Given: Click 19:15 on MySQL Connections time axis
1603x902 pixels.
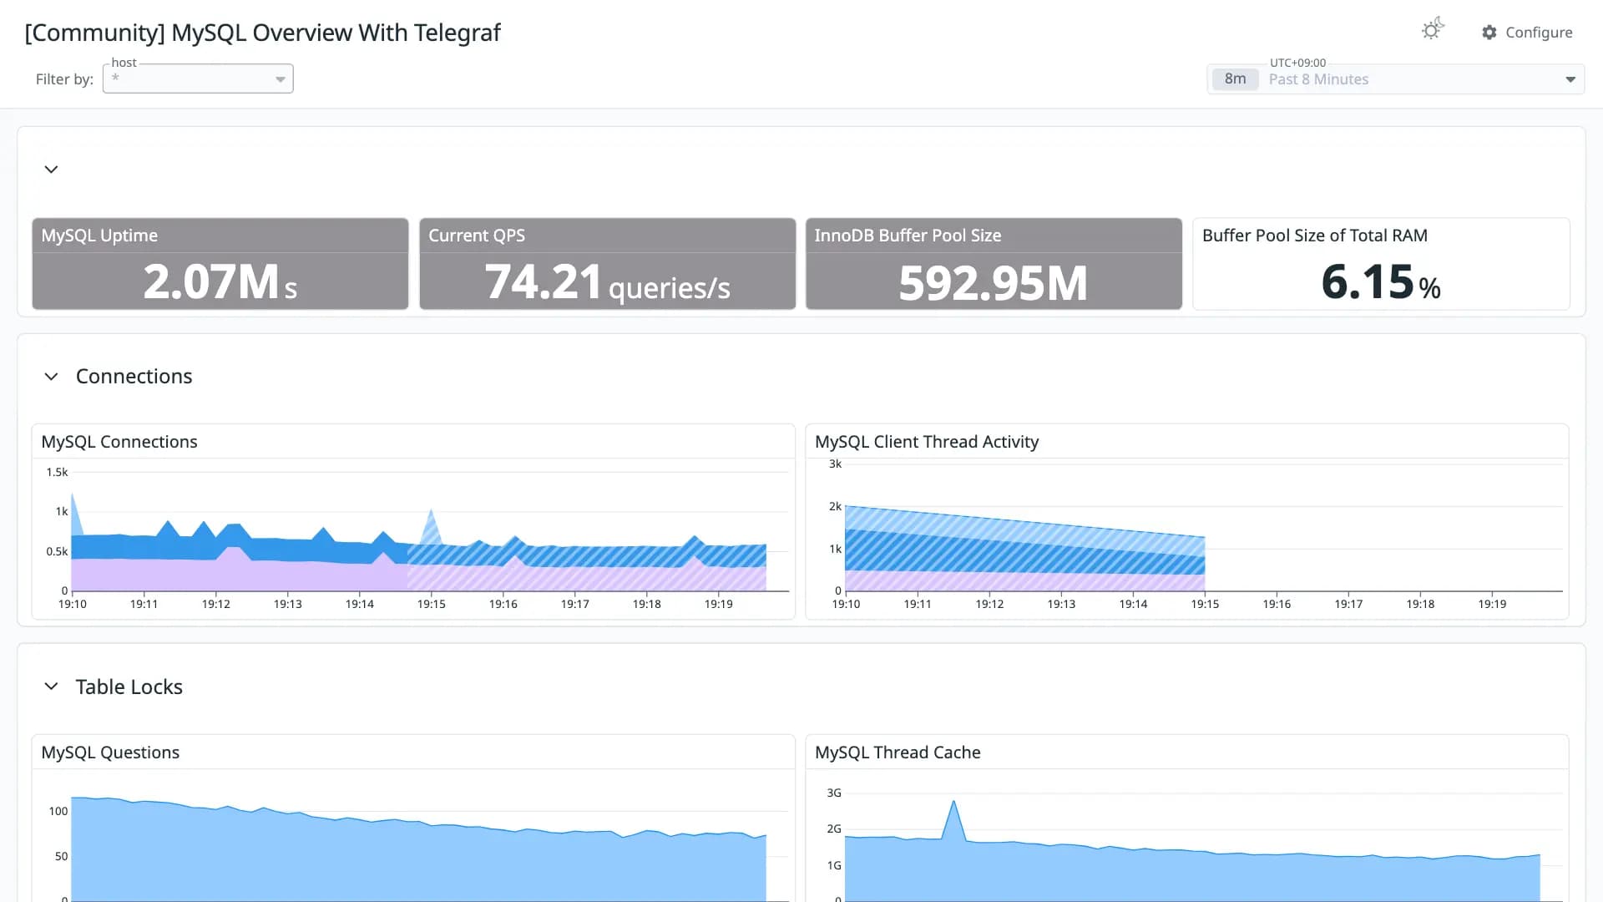Looking at the screenshot, I should tap(432, 604).
